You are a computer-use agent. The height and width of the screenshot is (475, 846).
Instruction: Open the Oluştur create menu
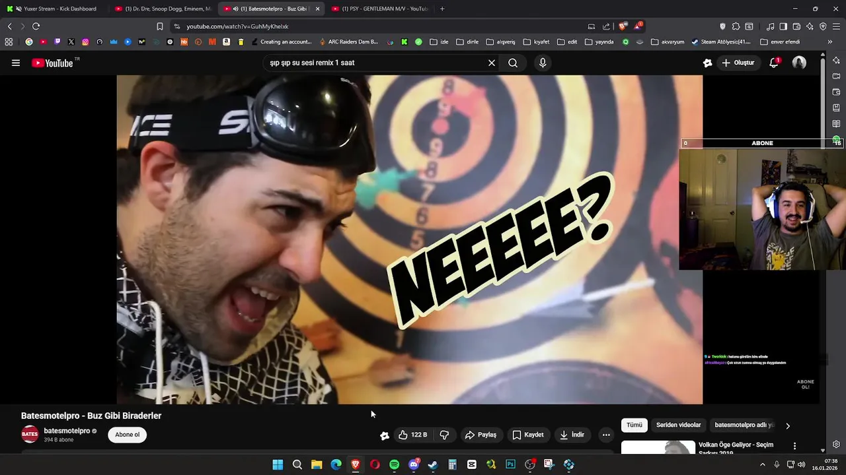[738, 63]
